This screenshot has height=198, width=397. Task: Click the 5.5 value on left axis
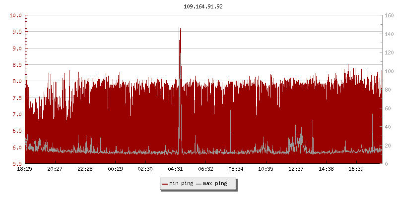click(17, 164)
